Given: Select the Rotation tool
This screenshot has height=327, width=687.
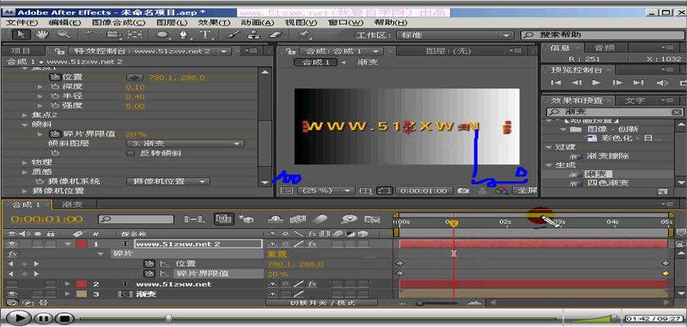Looking at the screenshot, I should point(93,34).
